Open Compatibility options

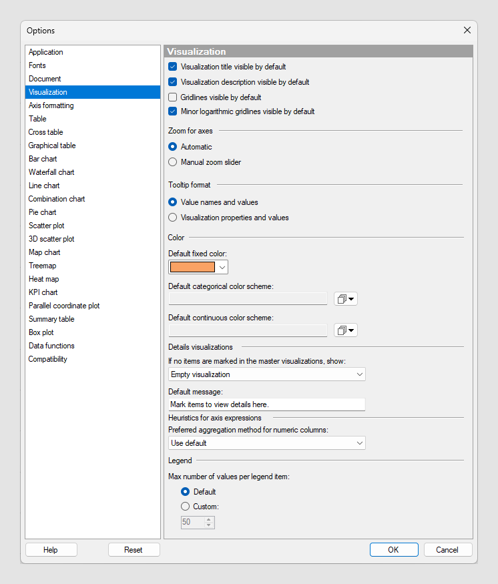[x=93, y=360]
